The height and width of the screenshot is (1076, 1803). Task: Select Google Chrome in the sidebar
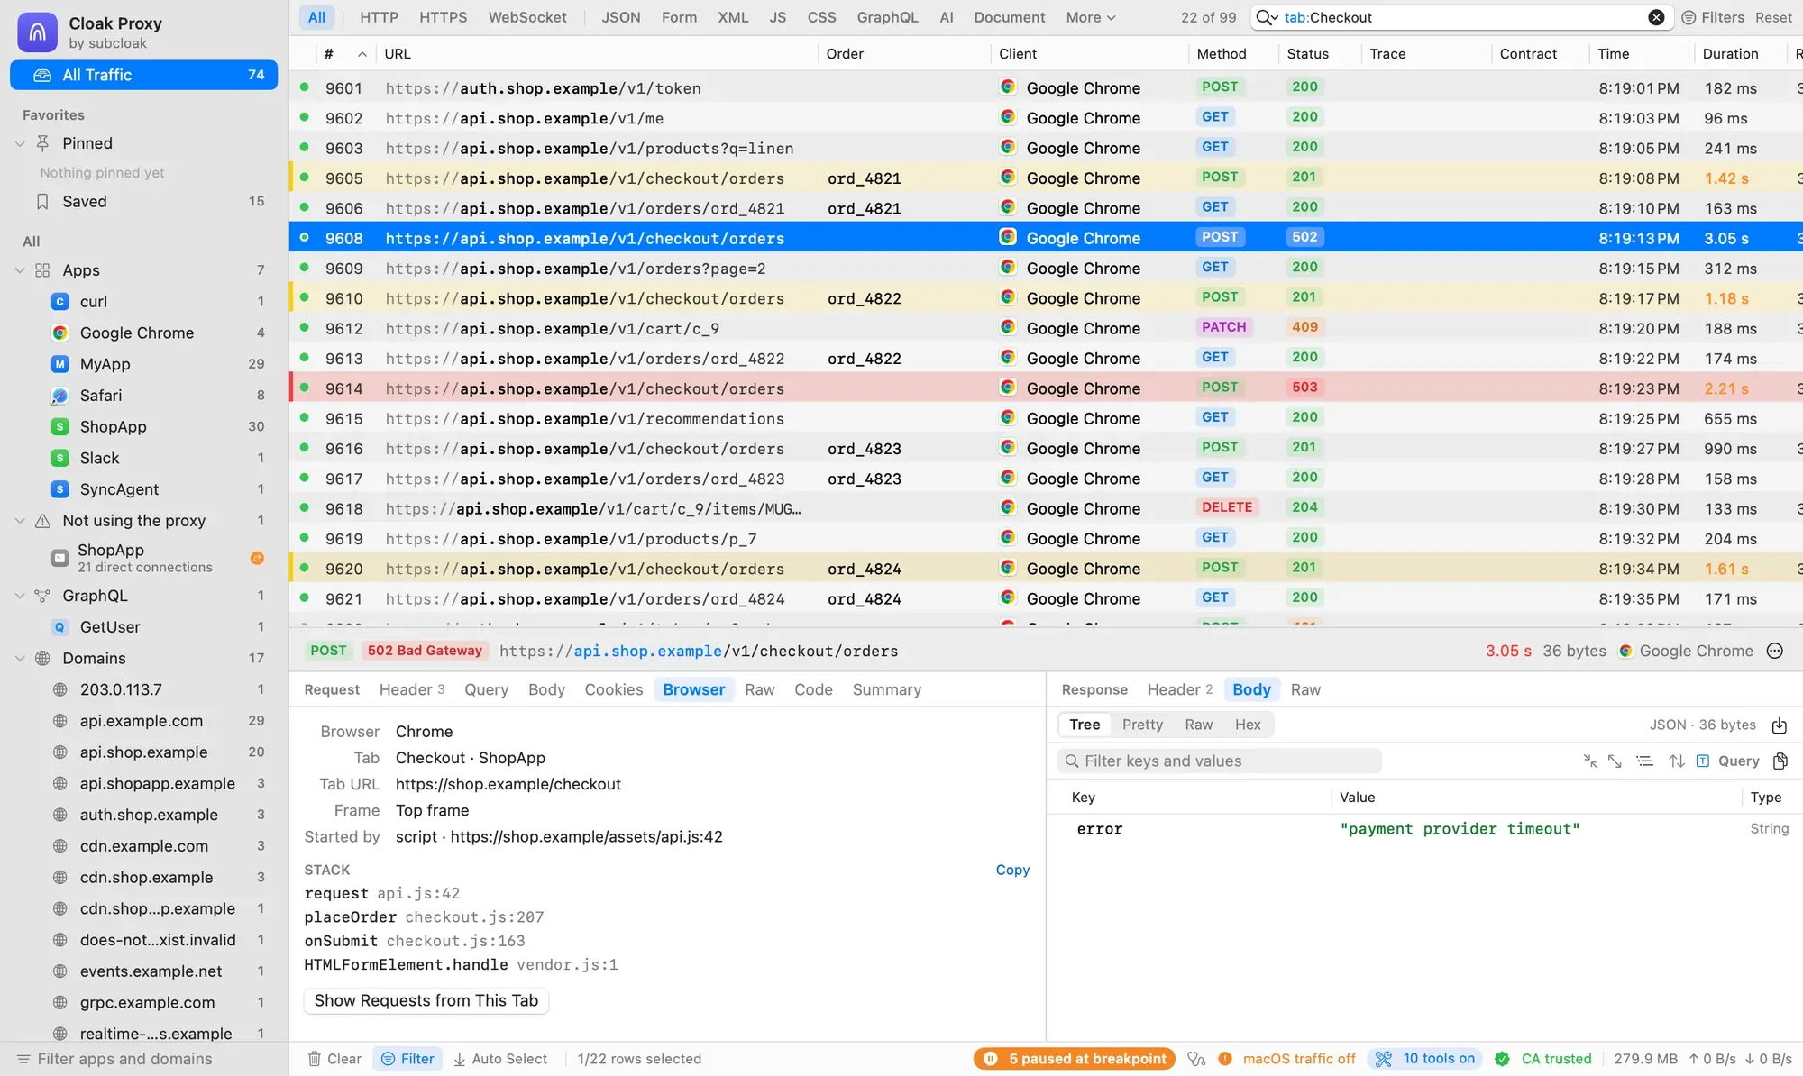[x=143, y=333]
